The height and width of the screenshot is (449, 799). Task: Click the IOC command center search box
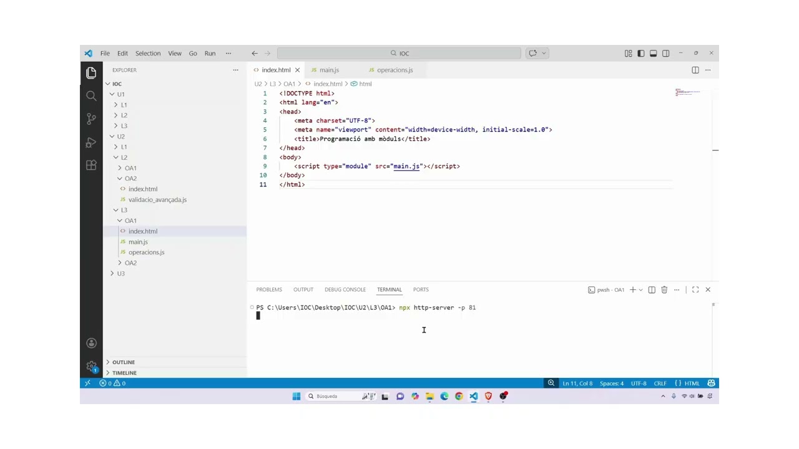click(399, 54)
